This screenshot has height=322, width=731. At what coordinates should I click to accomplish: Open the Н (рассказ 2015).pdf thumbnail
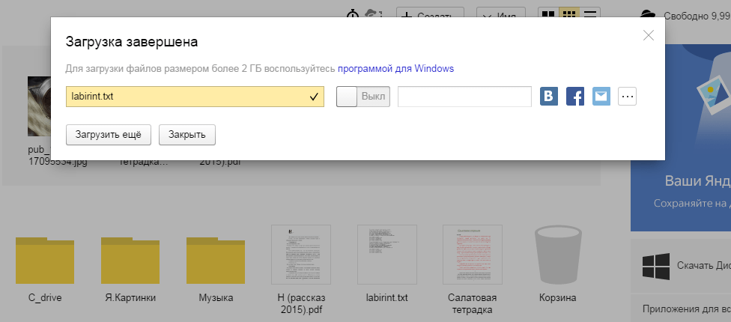click(301, 255)
